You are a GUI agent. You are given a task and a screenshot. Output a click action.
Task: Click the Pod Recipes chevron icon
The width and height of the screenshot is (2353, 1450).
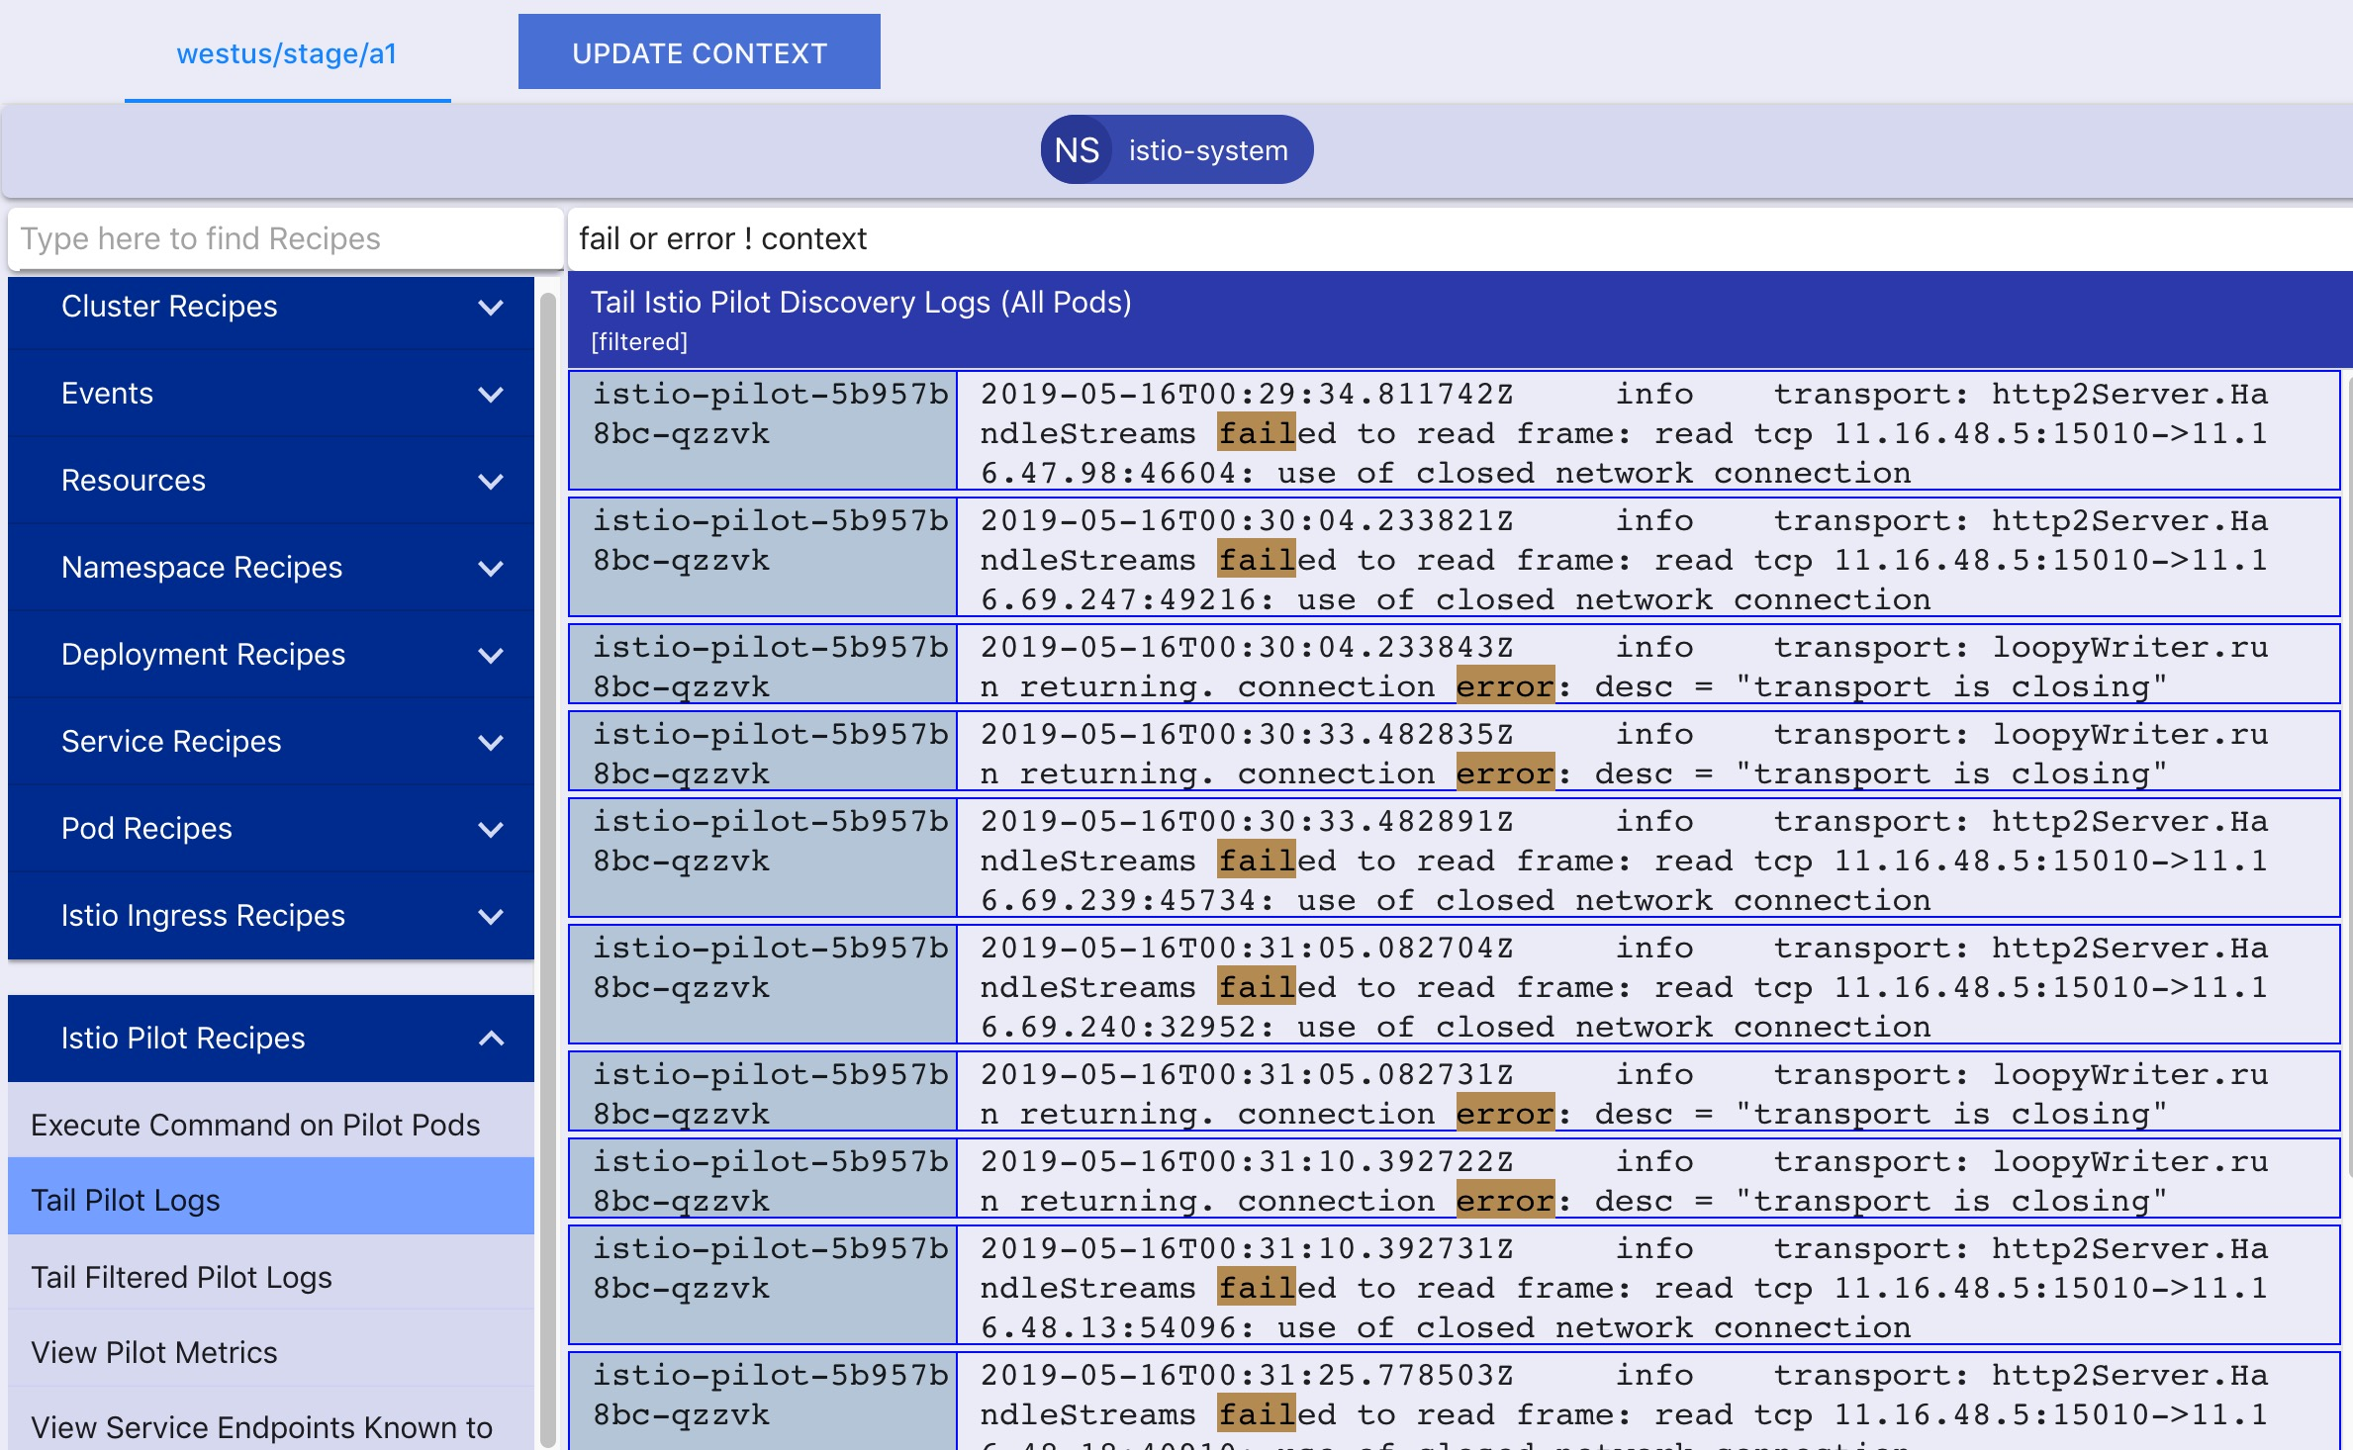(x=491, y=830)
